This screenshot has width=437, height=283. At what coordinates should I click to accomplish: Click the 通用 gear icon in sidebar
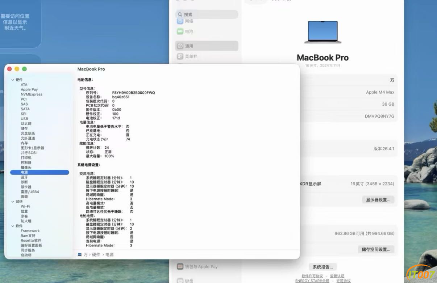click(180, 46)
